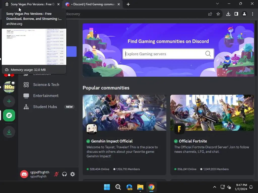Viewport: 258px width, 193px height.
Task: Click Genshin Impact verified badge
Action: pos(88,141)
